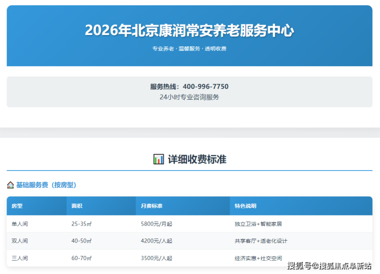Click the 特色说明 column header
Image resolution: width=380 pixels, height=274 pixels.
[245, 206]
